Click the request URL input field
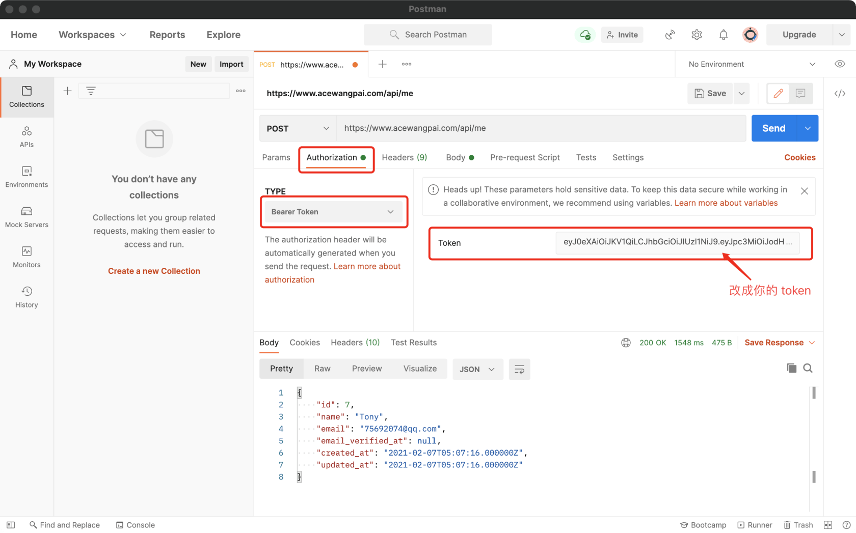856x533 pixels. (x=541, y=128)
